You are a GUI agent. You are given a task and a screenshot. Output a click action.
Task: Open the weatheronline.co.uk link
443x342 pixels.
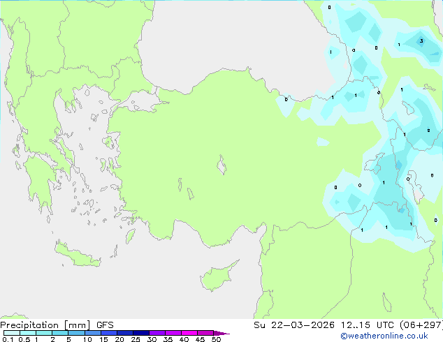coord(384,336)
